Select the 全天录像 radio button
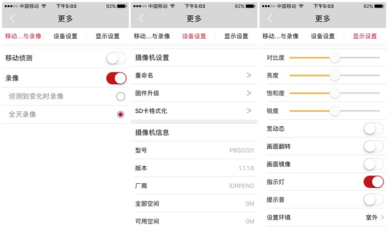Screen dimensions: 388x228 pos(120,114)
